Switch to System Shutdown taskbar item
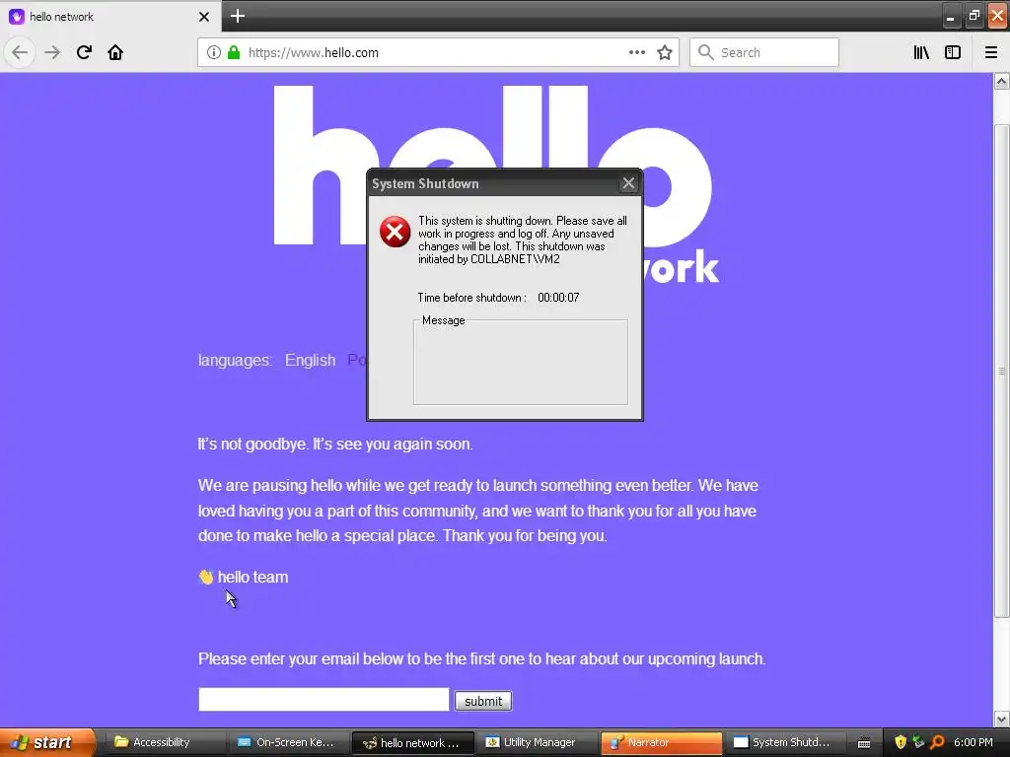This screenshot has width=1010, height=757. (x=786, y=742)
